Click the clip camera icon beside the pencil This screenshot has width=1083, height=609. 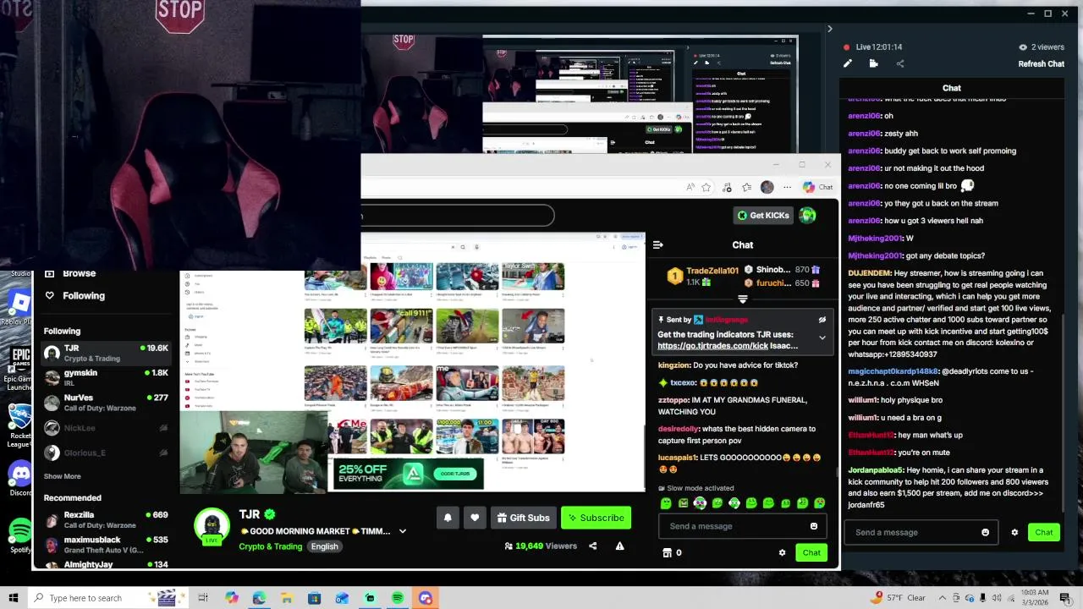[x=873, y=63]
